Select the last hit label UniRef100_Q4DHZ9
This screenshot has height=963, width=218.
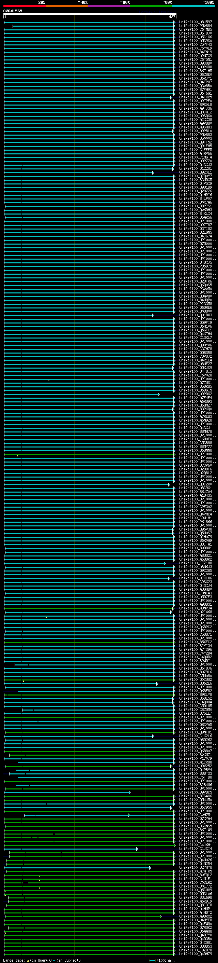coord(196,954)
